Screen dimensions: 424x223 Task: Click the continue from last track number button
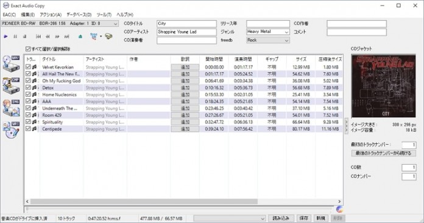pos(383,153)
